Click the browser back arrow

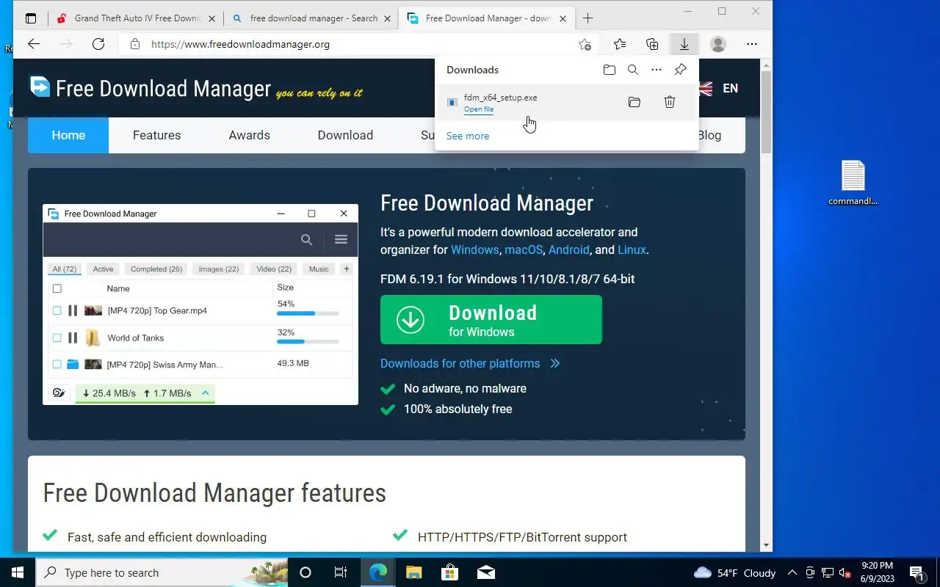pyautogui.click(x=34, y=44)
